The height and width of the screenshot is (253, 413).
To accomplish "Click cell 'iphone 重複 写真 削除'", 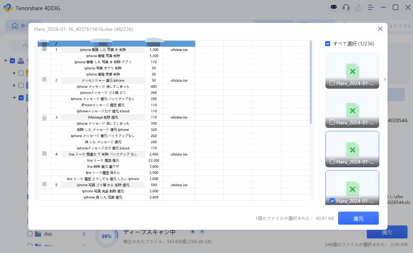I will coord(103,56).
